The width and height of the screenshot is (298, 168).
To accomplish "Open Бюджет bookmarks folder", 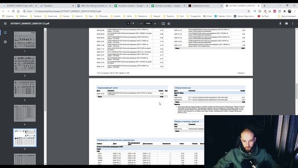I will (x=155, y=16).
